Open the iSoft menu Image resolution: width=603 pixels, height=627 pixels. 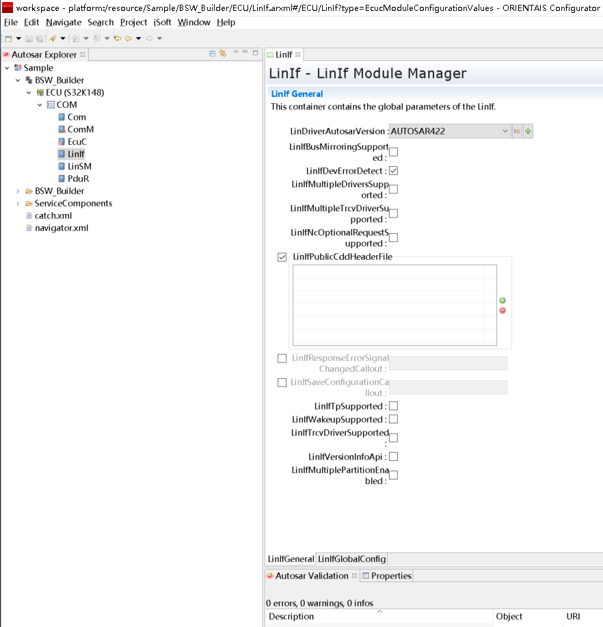(162, 23)
